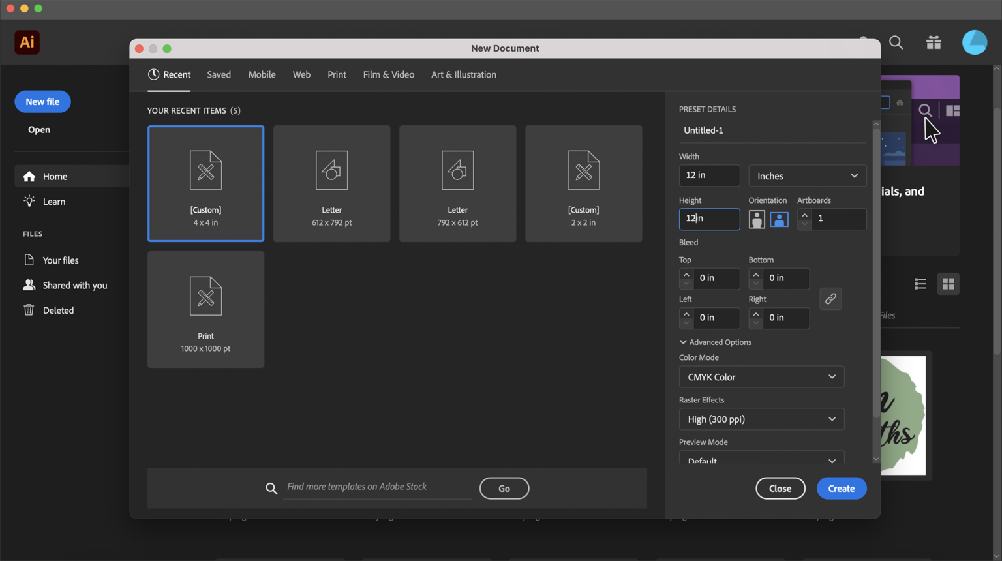Click the search magnifier icon
Viewport: 1002px width, 561px height.
click(896, 42)
